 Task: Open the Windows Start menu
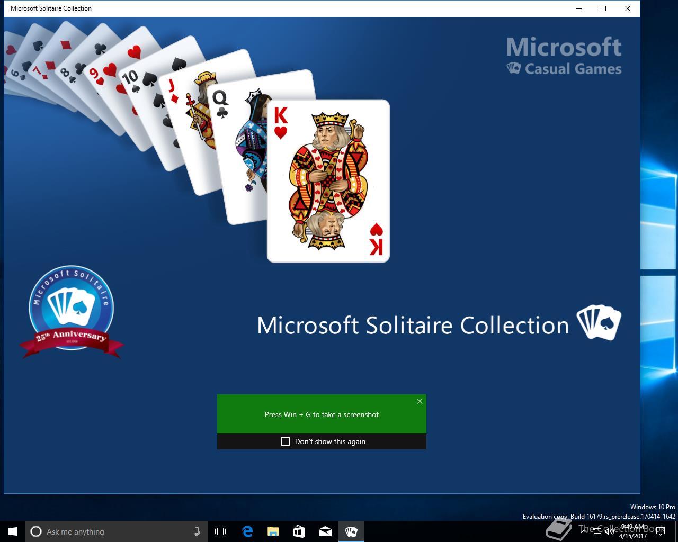point(13,531)
